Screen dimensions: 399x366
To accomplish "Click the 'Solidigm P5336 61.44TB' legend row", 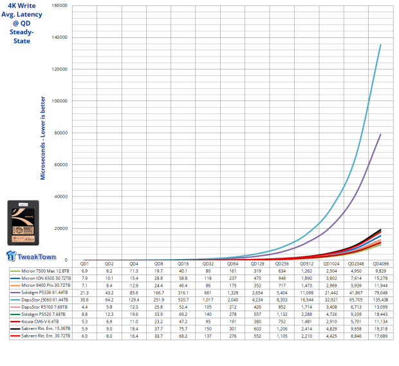I will coord(41,293).
